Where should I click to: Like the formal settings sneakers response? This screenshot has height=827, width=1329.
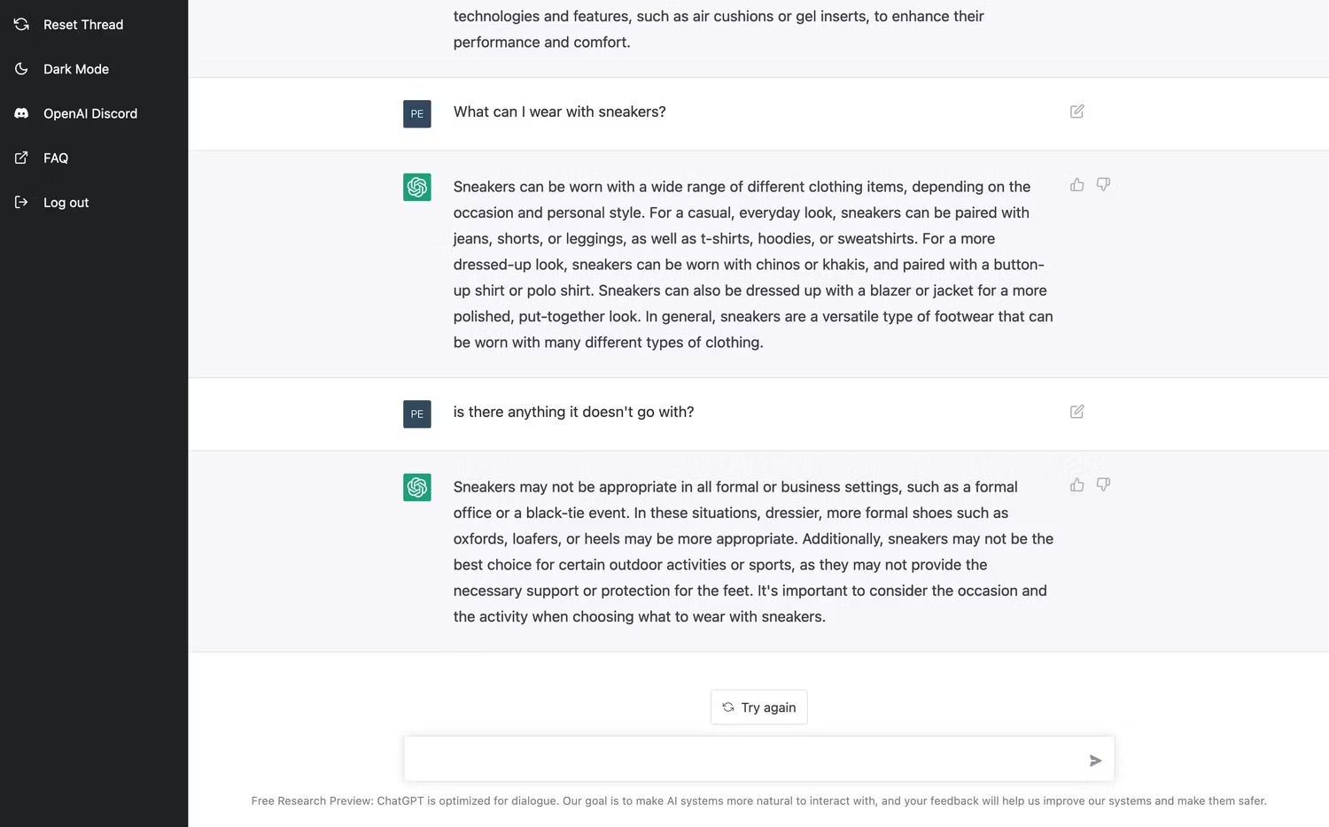point(1076,484)
